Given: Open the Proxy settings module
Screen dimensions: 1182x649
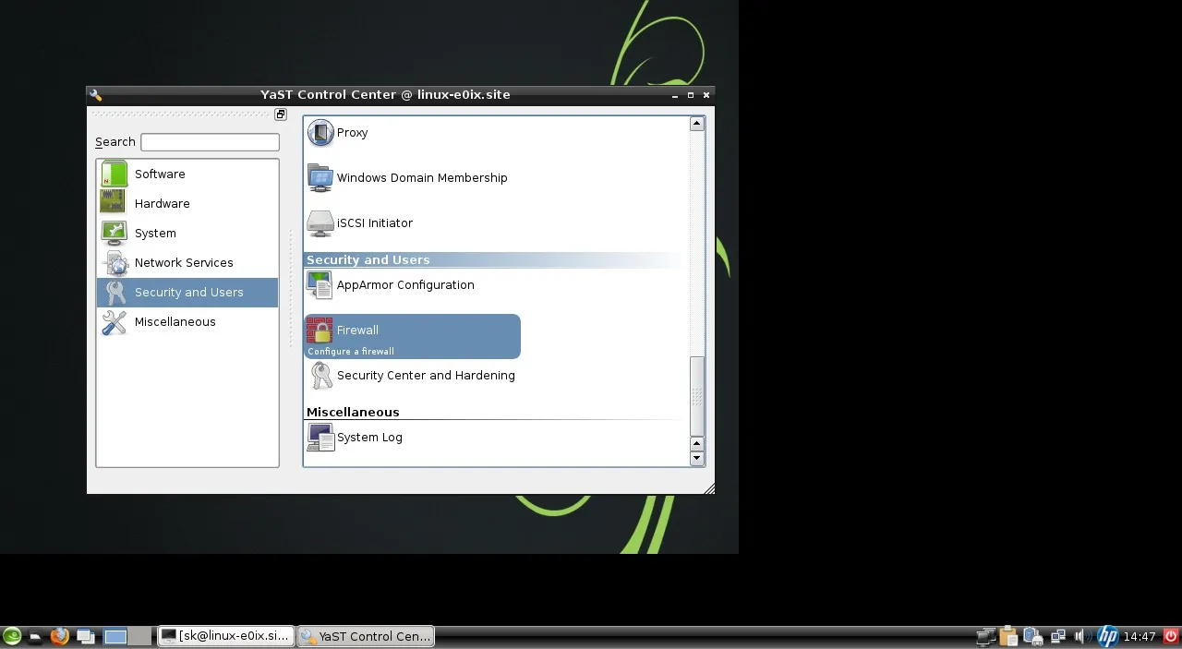Looking at the screenshot, I should point(352,133).
